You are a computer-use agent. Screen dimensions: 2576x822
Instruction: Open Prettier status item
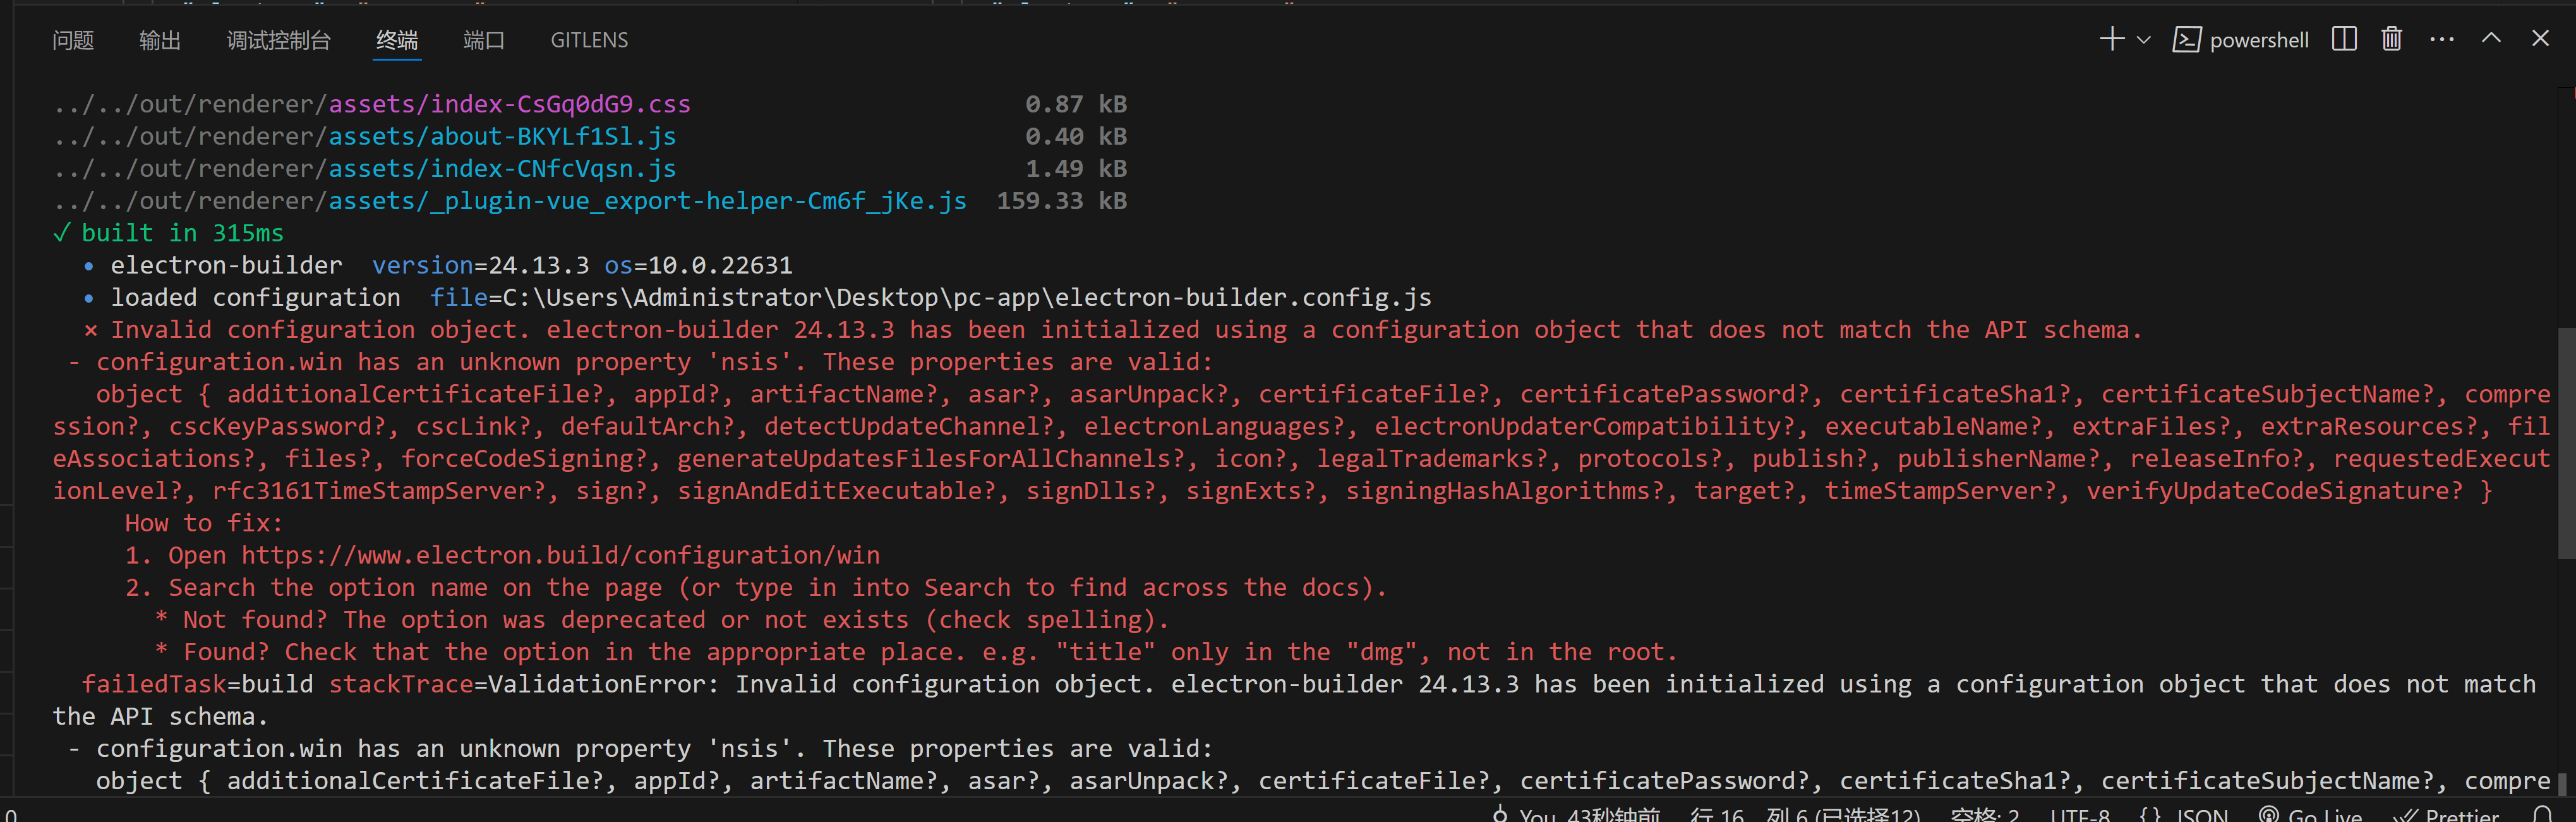[2446, 815]
